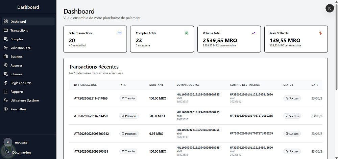338x159 pixels.
Task: Click the Agences location pin icon
Action: pos(6,66)
